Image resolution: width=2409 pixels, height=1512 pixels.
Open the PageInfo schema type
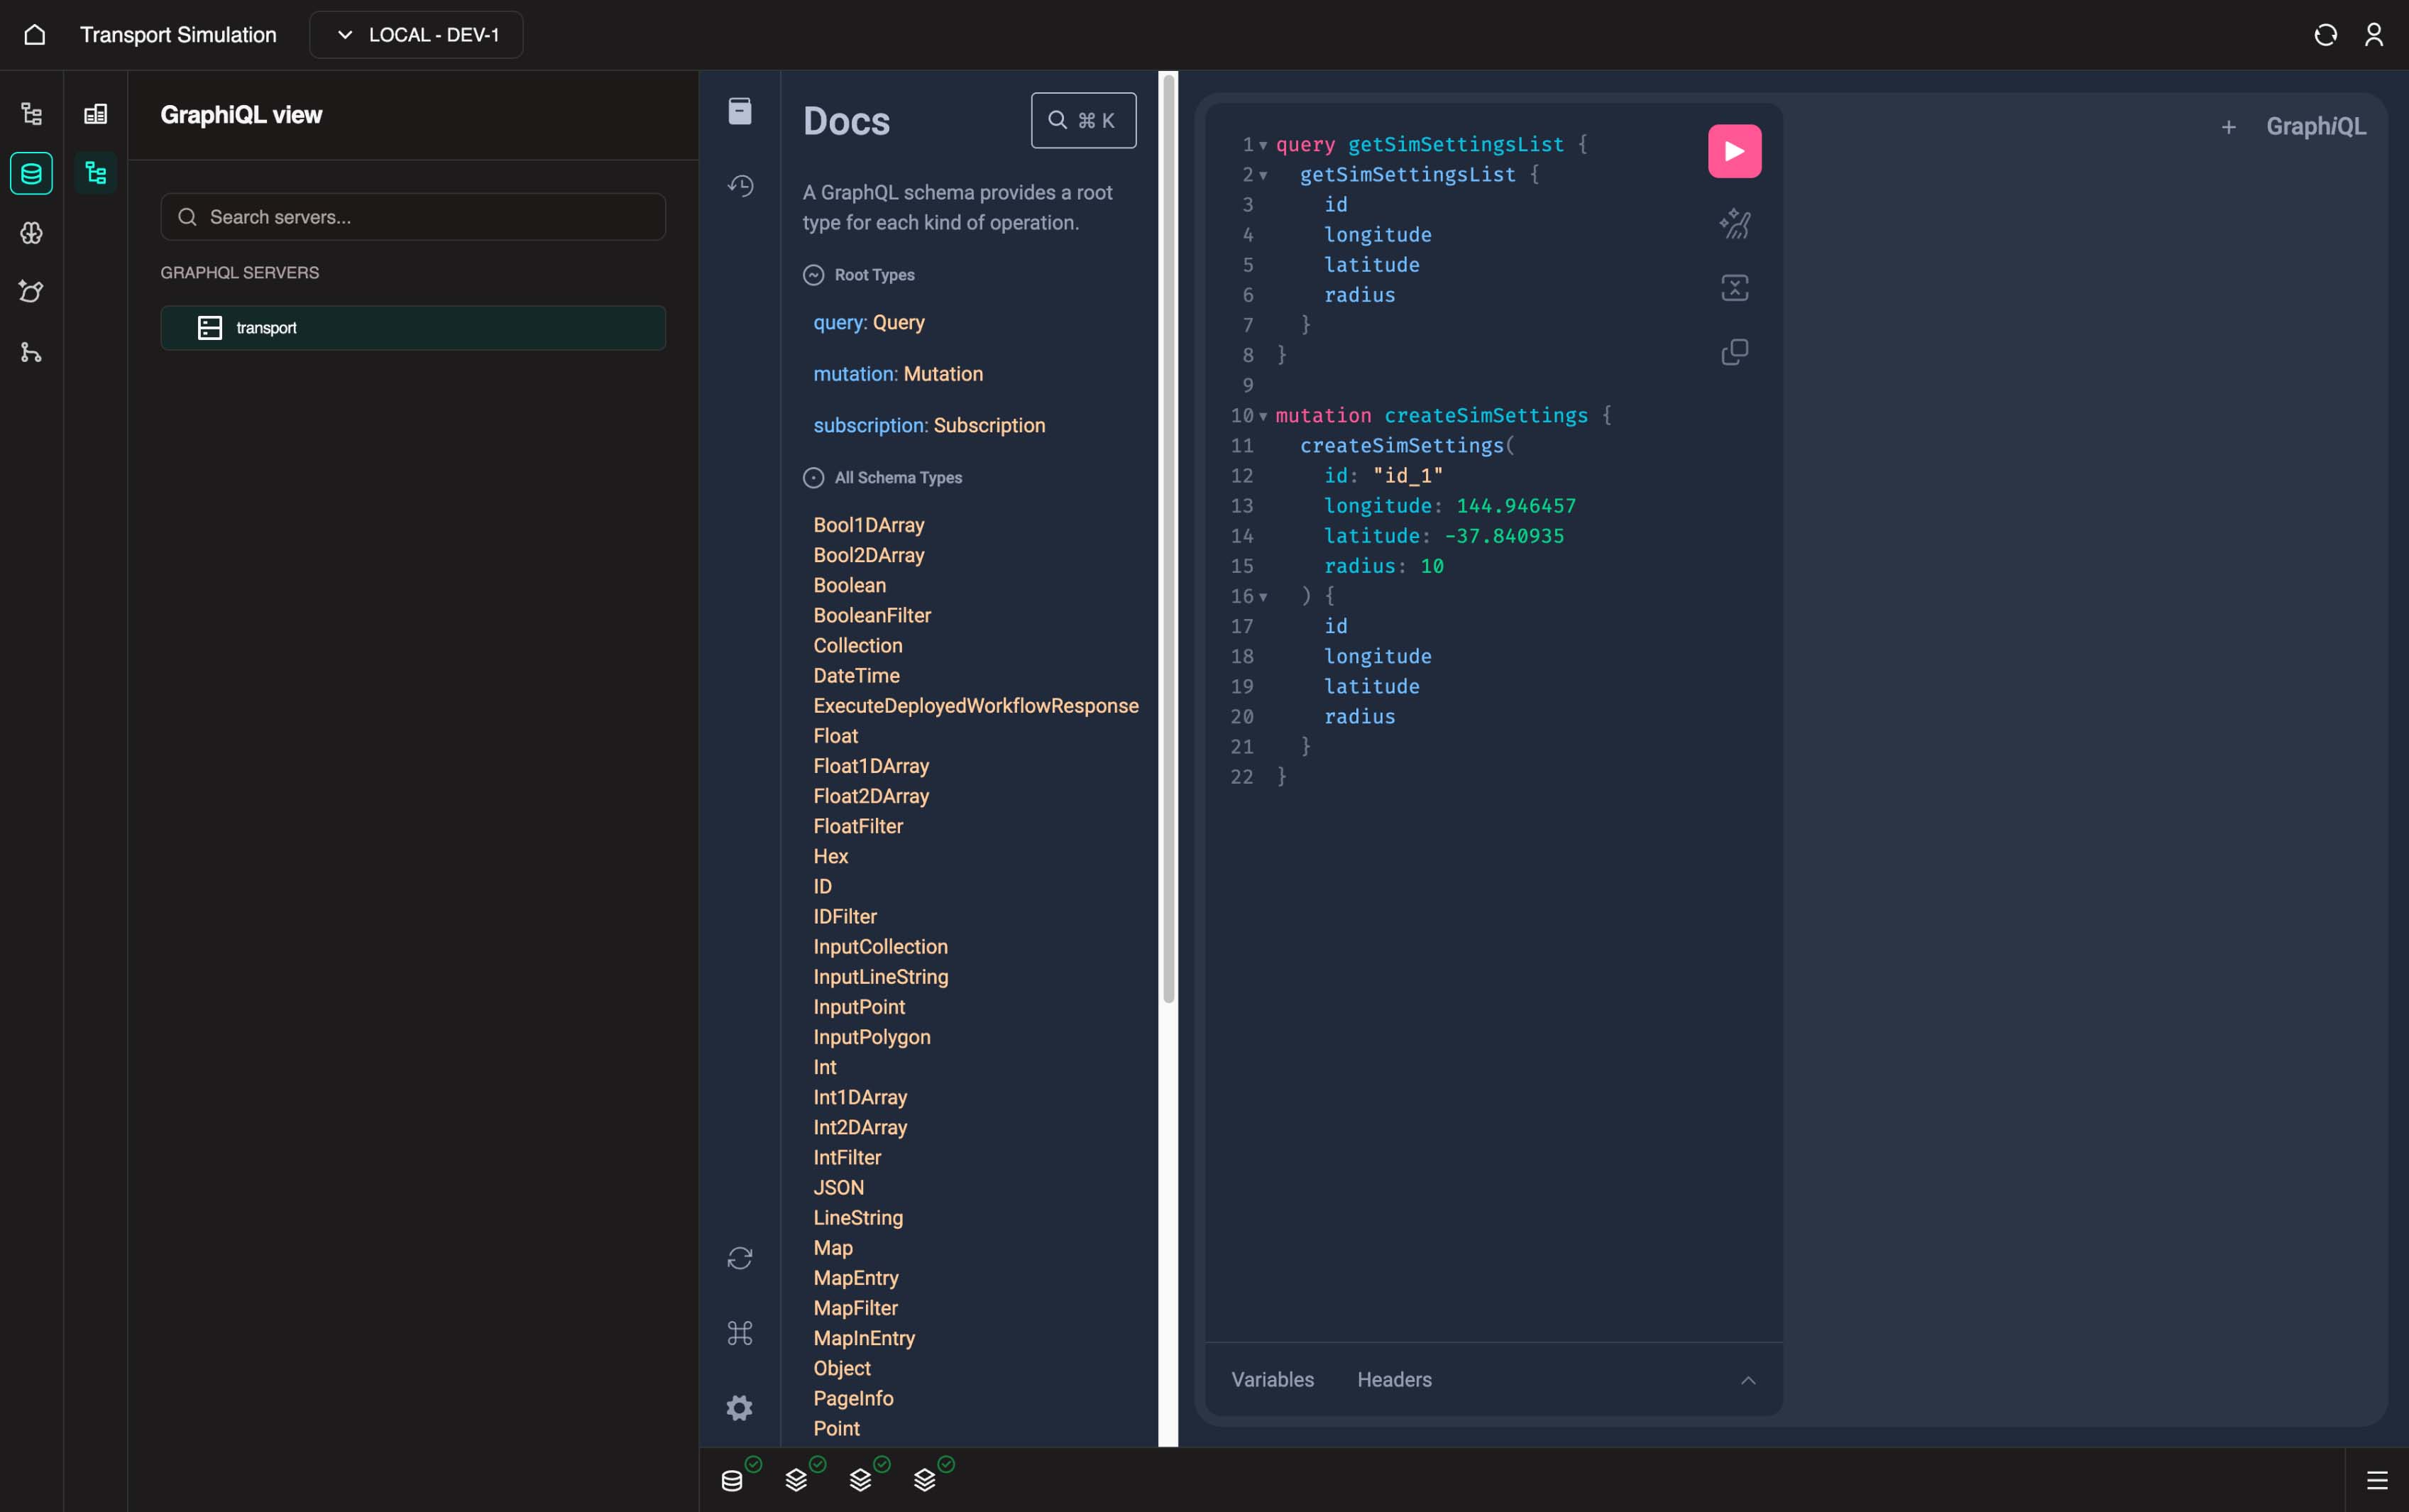[852, 1399]
